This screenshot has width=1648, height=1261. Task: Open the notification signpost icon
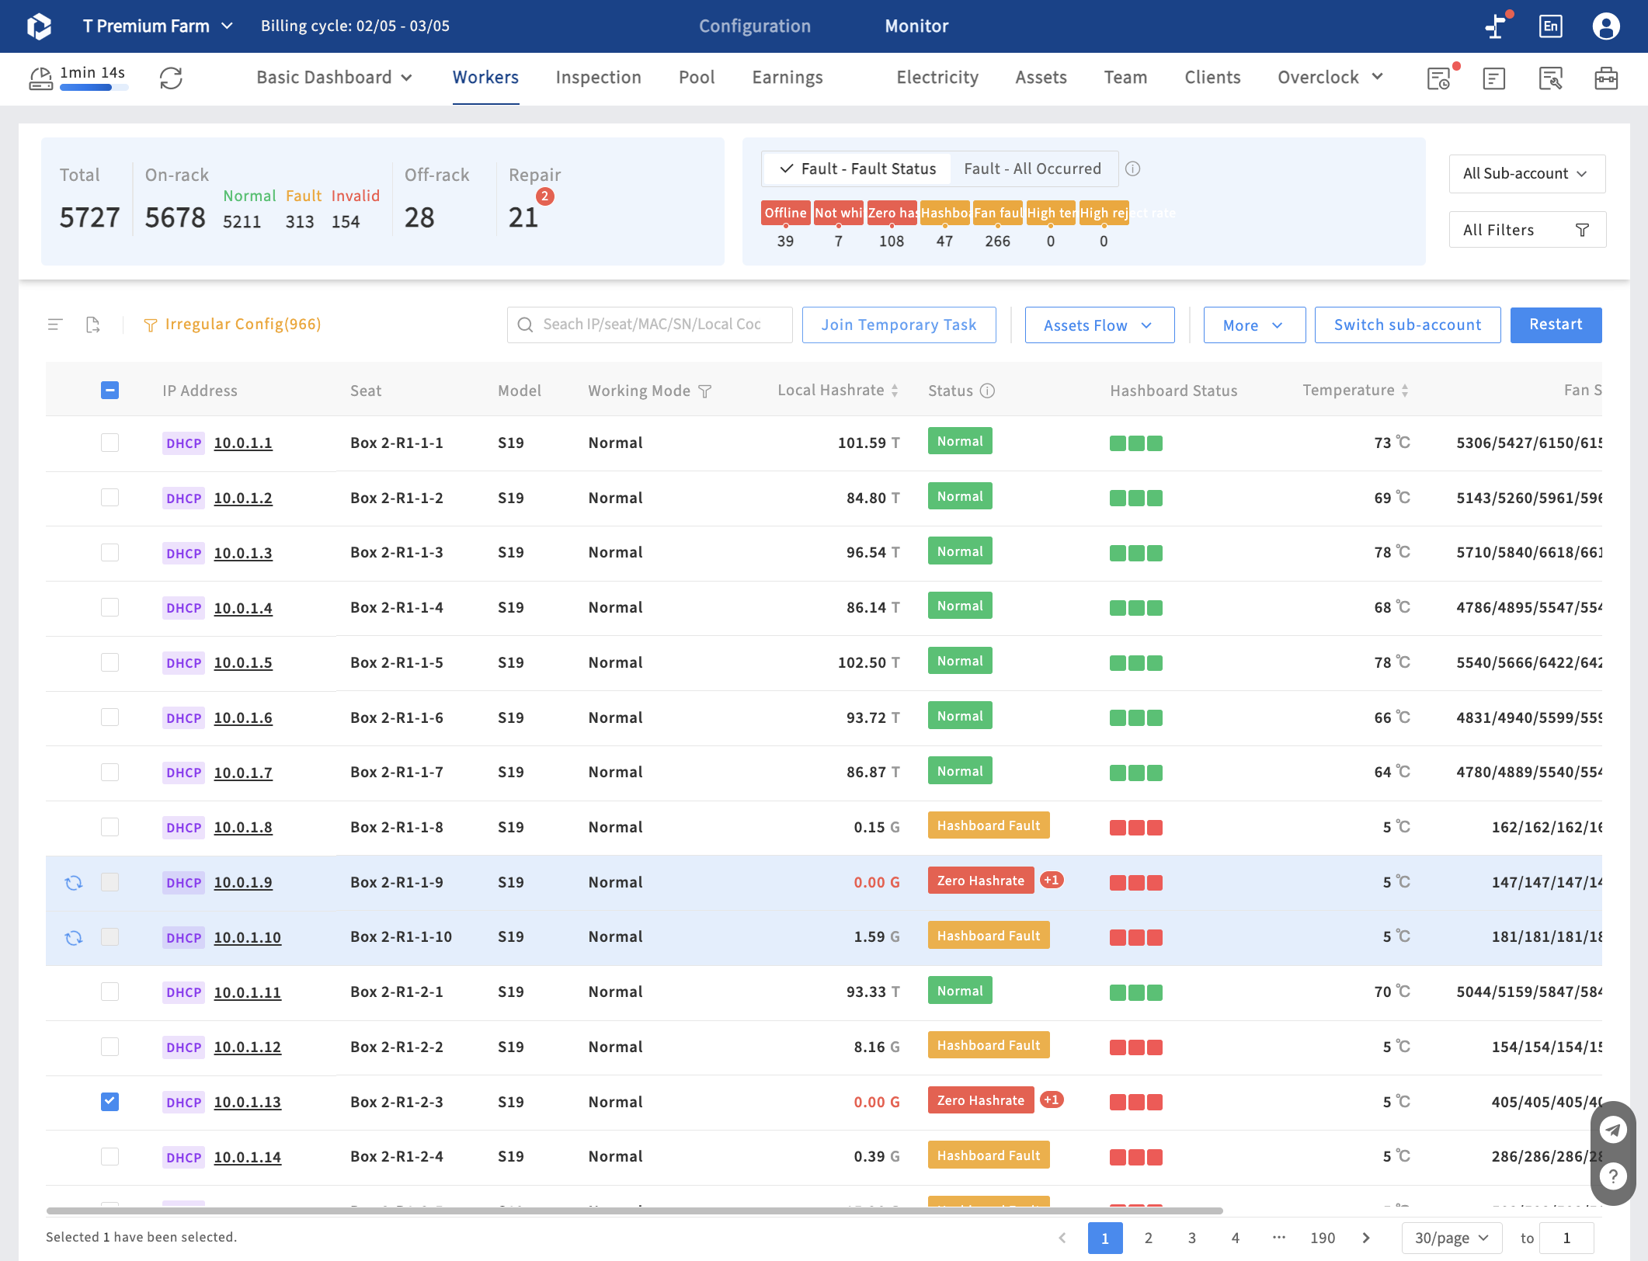1496,26
